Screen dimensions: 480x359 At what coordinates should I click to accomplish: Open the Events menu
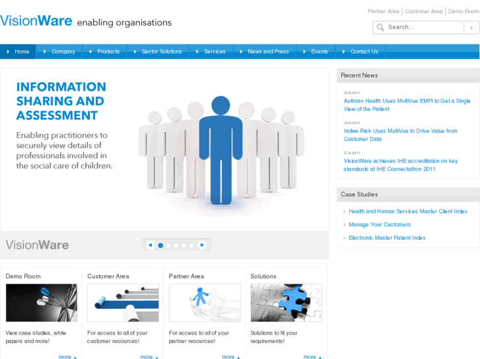pos(316,51)
